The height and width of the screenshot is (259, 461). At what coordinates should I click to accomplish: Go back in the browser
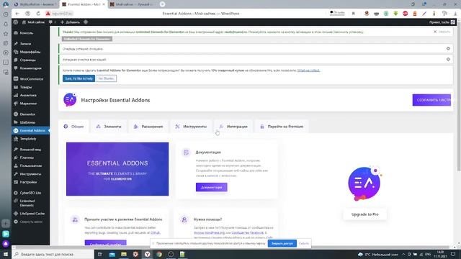pyautogui.click(x=17, y=14)
